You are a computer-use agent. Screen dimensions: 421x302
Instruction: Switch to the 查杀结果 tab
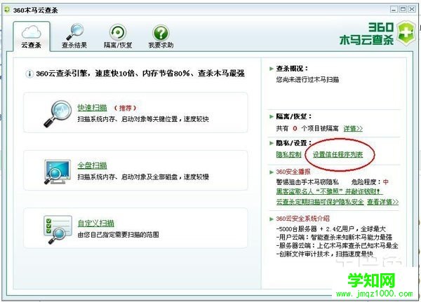[x=74, y=36]
